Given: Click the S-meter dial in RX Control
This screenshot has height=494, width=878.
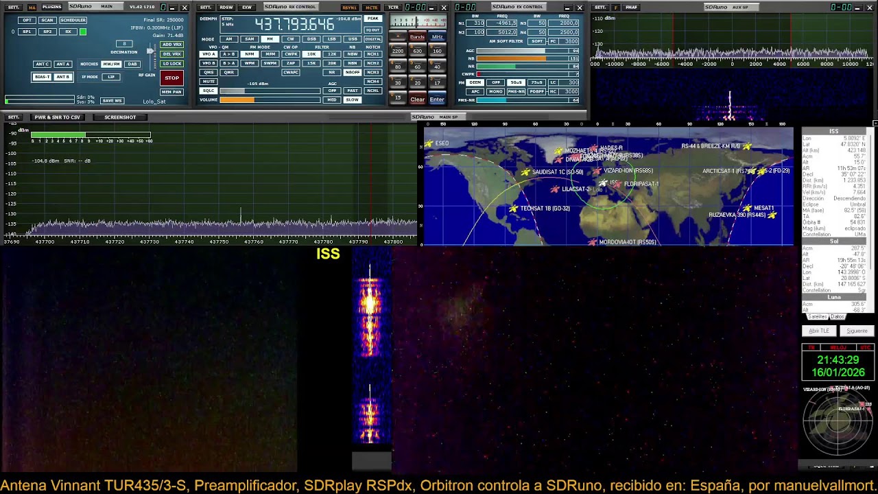Looking at the screenshot, I should coord(418,22).
